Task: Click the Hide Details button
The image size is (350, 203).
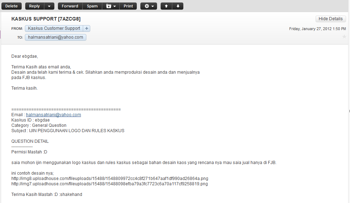Action: (330, 19)
